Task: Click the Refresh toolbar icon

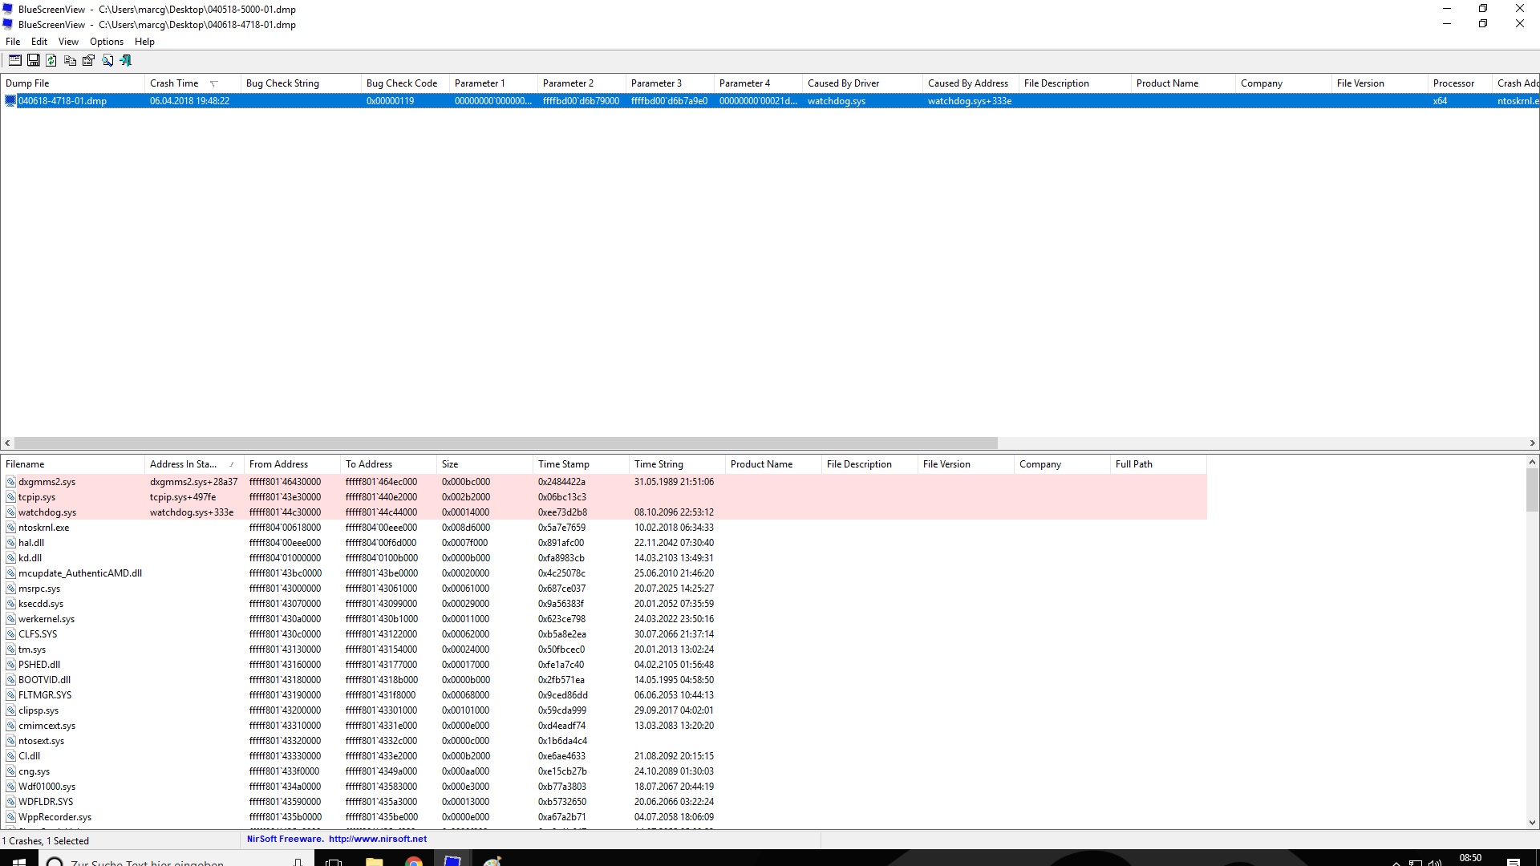Action: pos(51,60)
